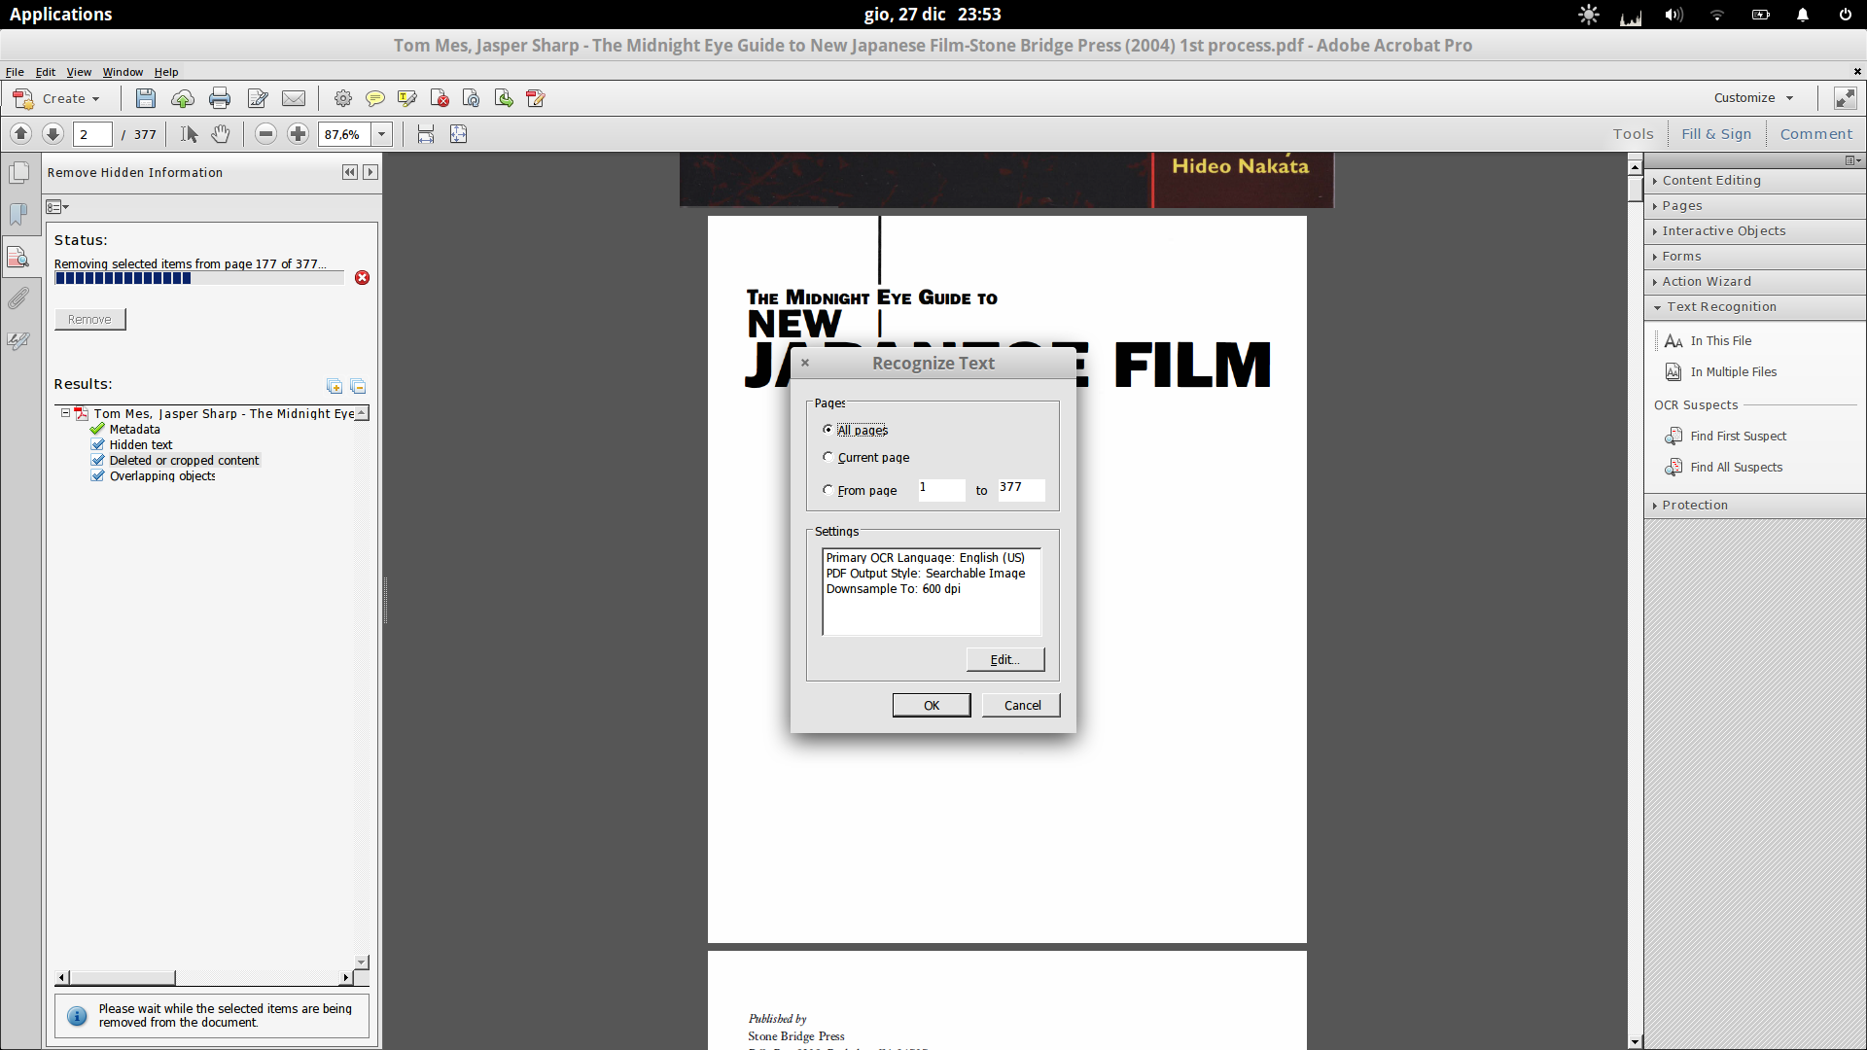Expand the Interactive Objects panel
The width and height of the screenshot is (1867, 1050).
(1723, 229)
